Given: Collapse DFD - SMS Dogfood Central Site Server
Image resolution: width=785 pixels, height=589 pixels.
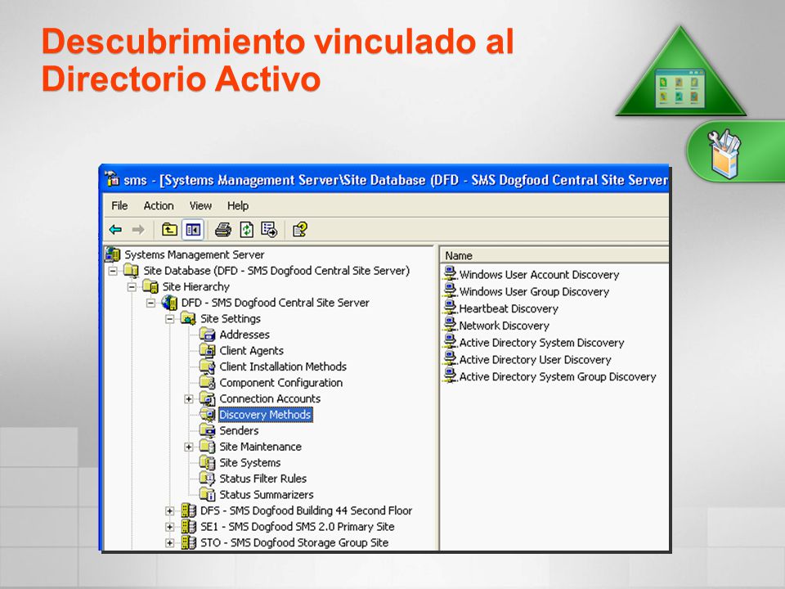Looking at the screenshot, I should click(x=150, y=303).
